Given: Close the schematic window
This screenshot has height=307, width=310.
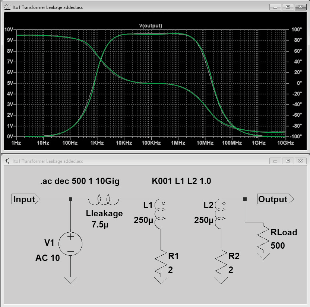Looking at the screenshot, I should pos(300,161).
